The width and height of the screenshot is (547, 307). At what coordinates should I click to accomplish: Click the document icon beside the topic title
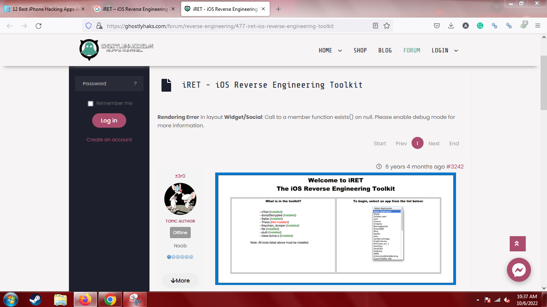click(166, 85)
